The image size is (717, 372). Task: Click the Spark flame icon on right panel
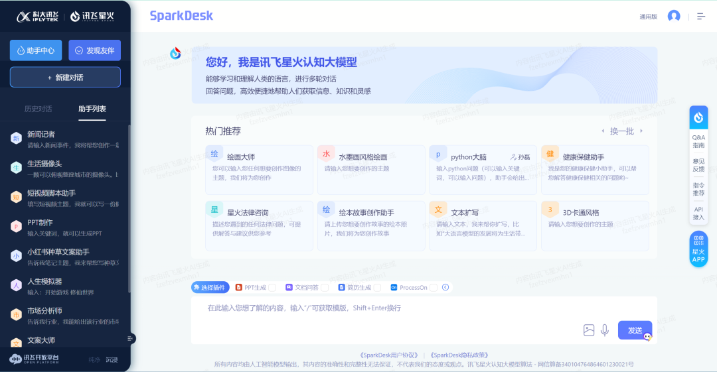pos(698,117)
